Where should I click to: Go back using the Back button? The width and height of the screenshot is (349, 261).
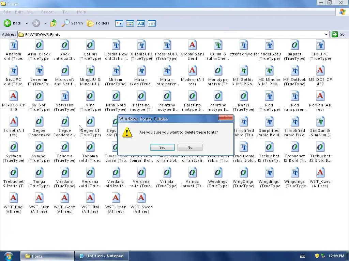point(13,23)
